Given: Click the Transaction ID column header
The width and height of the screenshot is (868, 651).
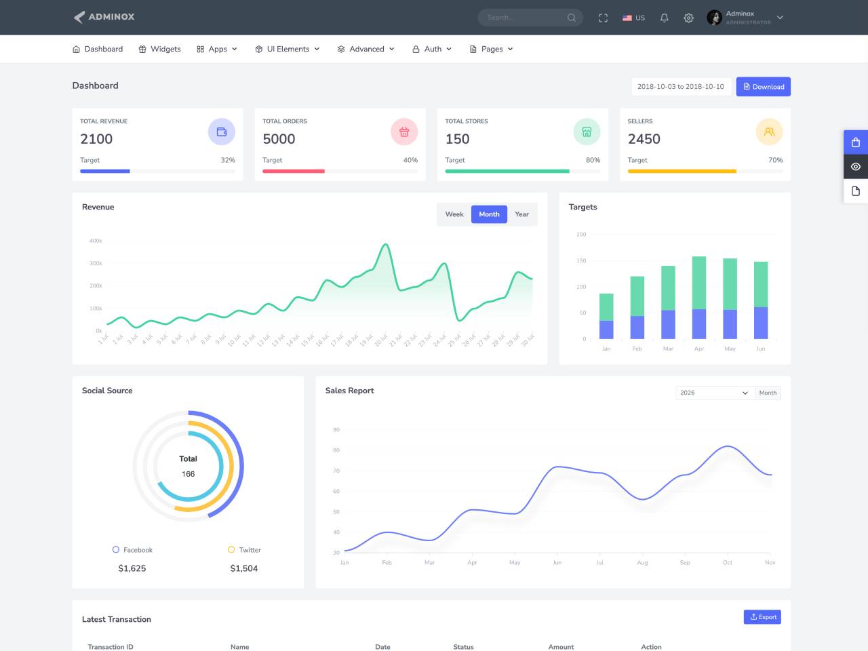Looking at the screenshot, I should point(111,647).
